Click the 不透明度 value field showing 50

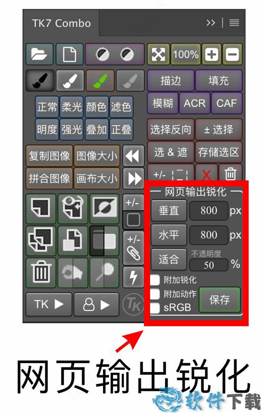(x=209, y=265)
